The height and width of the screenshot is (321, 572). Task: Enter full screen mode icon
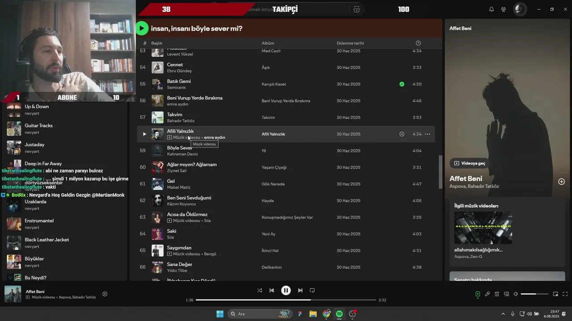565,294
